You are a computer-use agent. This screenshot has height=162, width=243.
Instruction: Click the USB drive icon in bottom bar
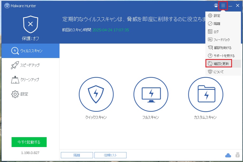237,155
